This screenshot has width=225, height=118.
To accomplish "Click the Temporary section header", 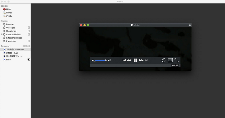I will click(6, 46).
